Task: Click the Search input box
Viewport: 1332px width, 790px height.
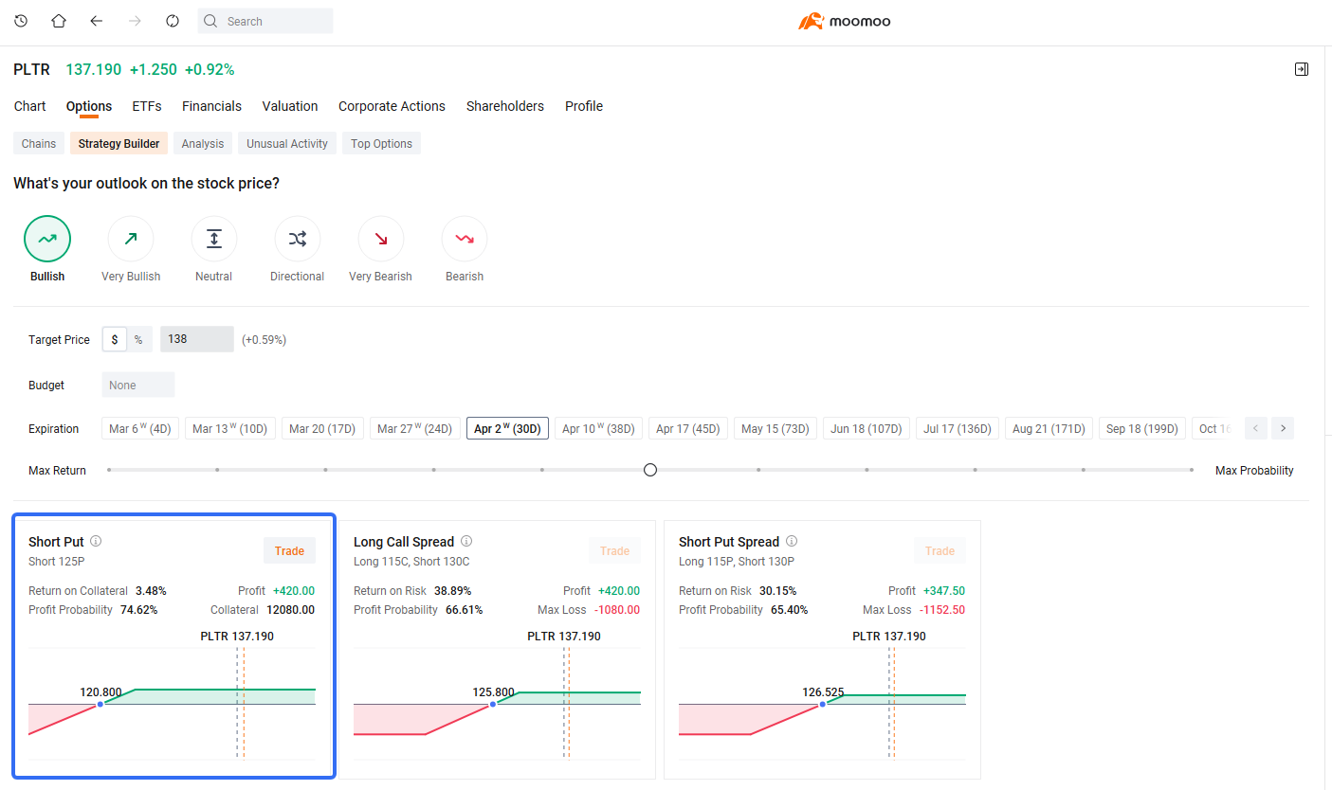Action: (x=265, y=21)
